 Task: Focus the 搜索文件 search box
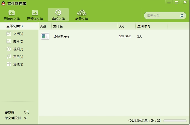pyautogui.click(x=162, y=16)
